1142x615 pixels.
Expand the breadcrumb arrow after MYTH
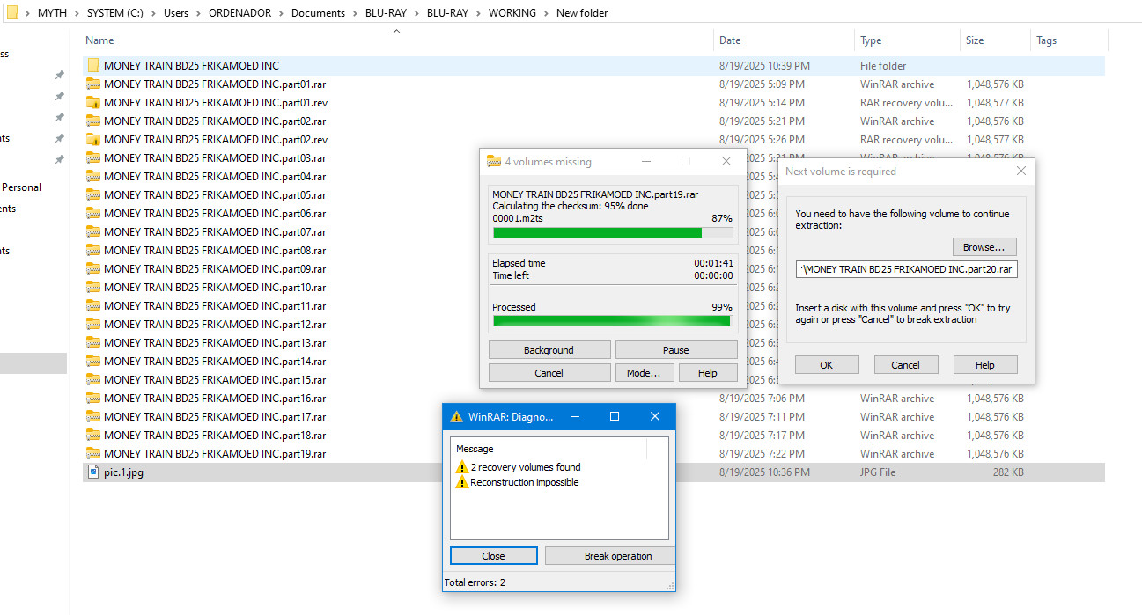coord(77,13)
